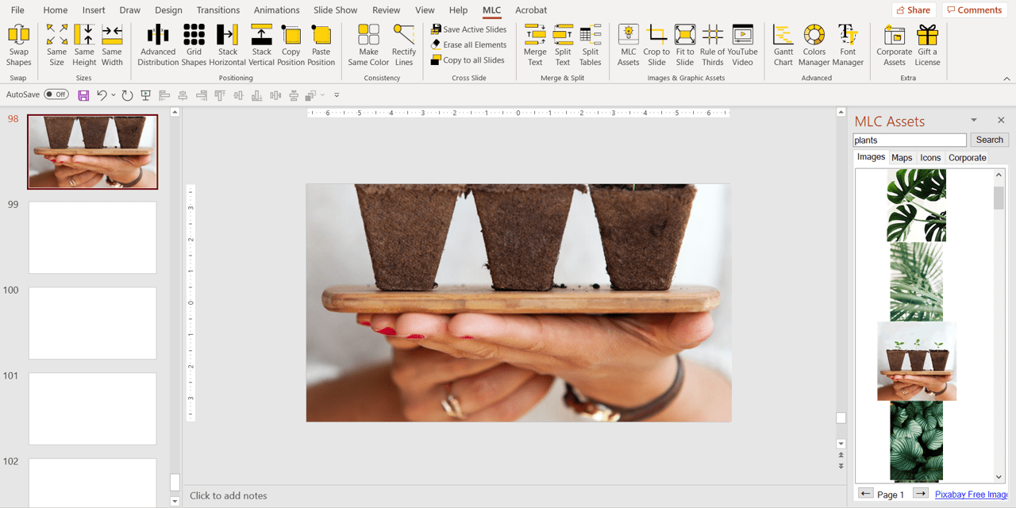The image size is (1016, 508).
Task: Go to the next assets page arrow
Action: tap(920, 494)
